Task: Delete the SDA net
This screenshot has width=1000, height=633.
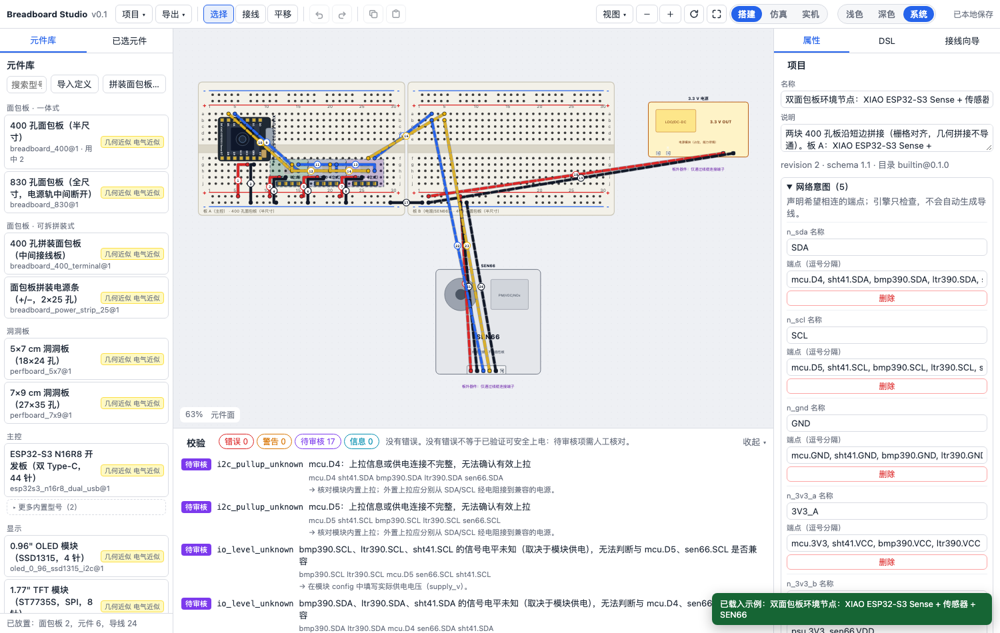Action: (x=887, y=299)
